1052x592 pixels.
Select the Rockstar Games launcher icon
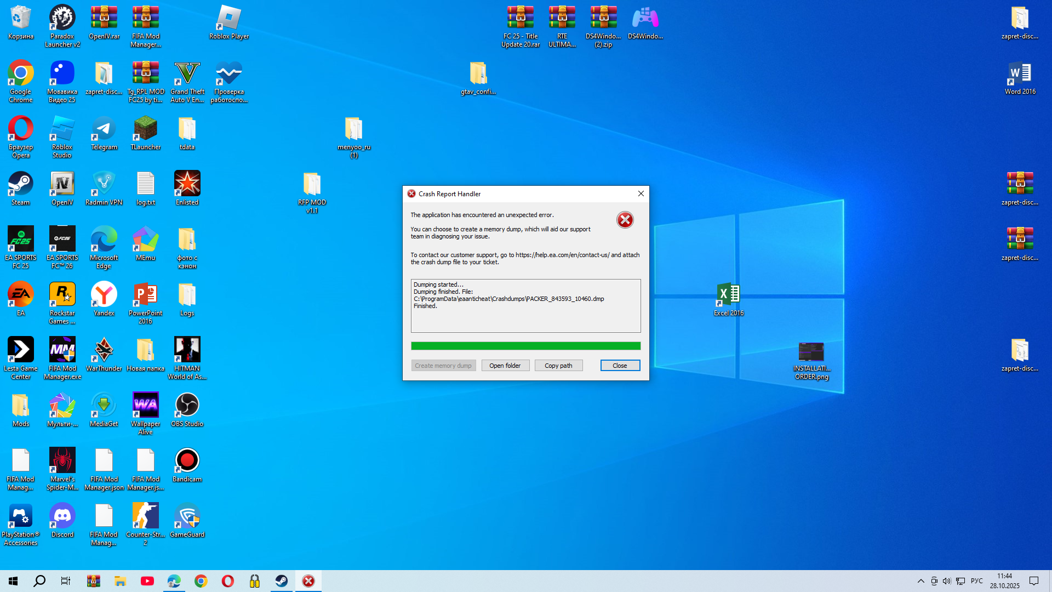coord(62,299)
